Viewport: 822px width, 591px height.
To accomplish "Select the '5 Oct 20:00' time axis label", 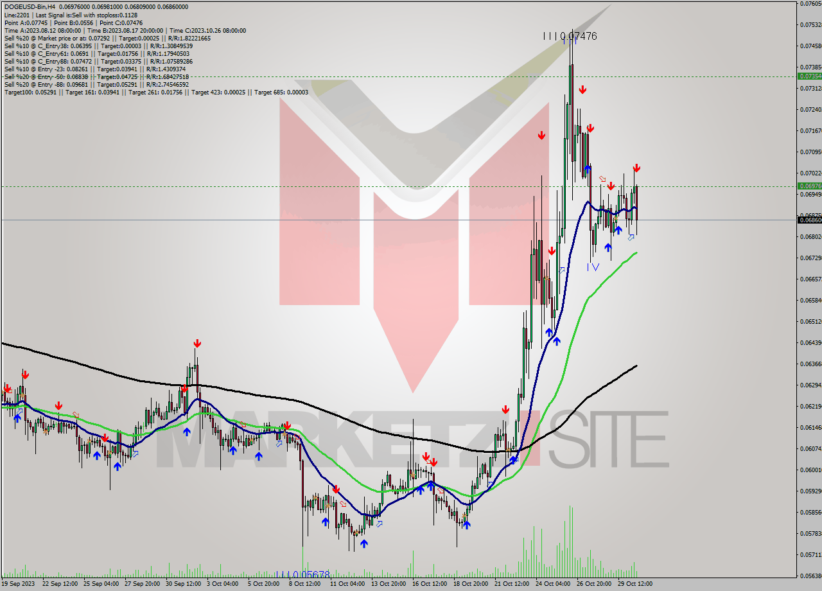I will pyautogui.click(x=265, y=584).
